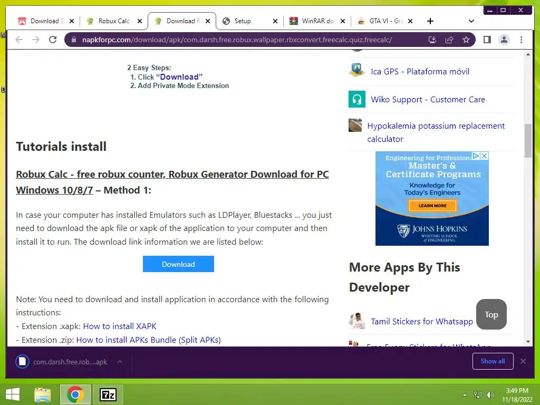Image resolution: width=540 pixels, height=405 pixels.
Task: Share this page via address bar icon
Action: (x=449, y=40)
